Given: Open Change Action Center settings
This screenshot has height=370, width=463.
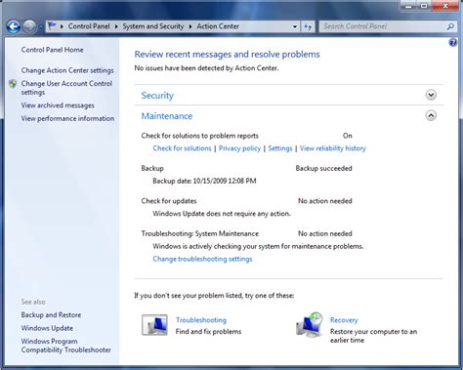Looking at the screenshot, I should 67,70.
